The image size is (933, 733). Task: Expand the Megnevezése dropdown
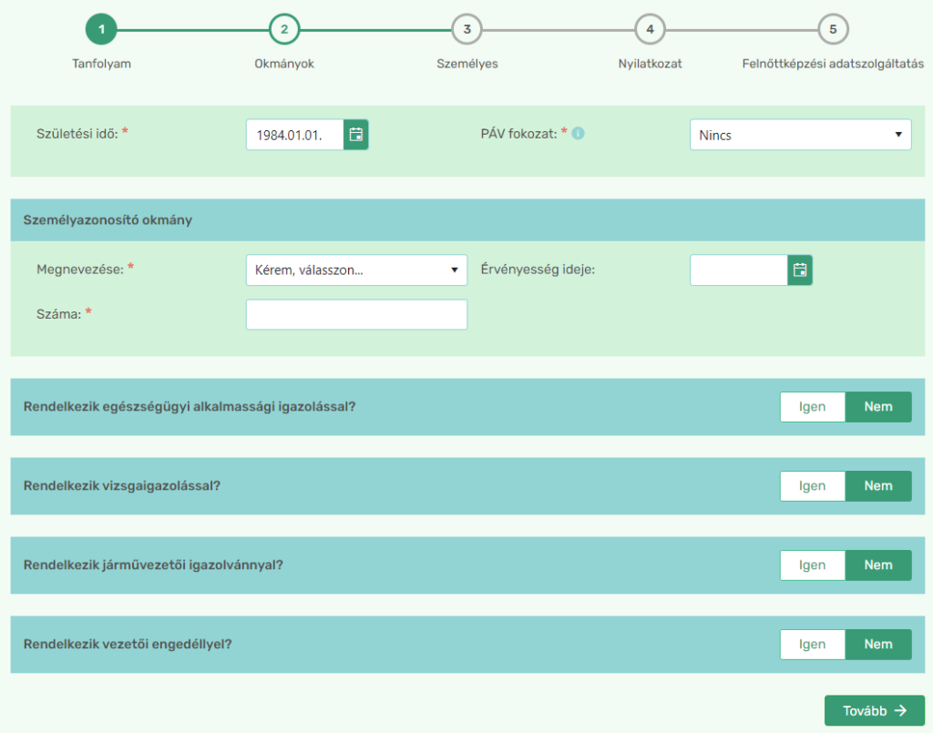356,270
